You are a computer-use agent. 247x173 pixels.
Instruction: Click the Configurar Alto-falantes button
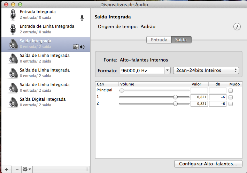208,163
